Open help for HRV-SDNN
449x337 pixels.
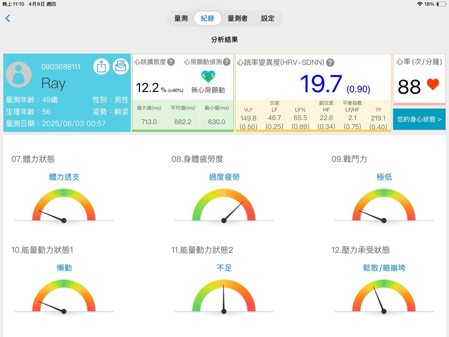330,63
